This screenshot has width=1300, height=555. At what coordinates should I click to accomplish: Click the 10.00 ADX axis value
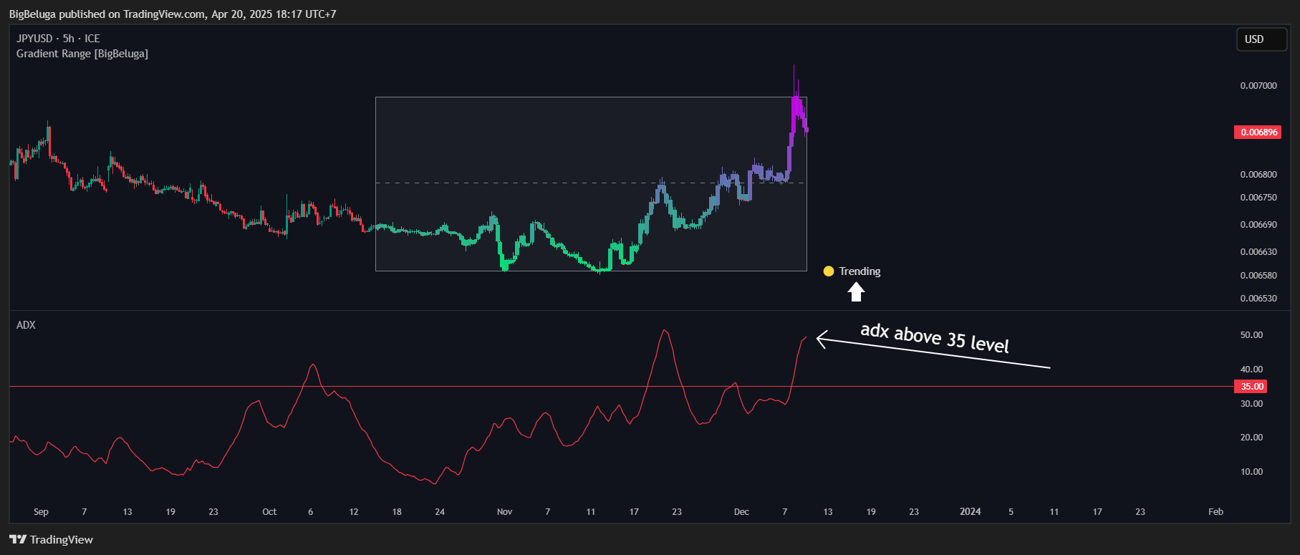(1251, 472)
